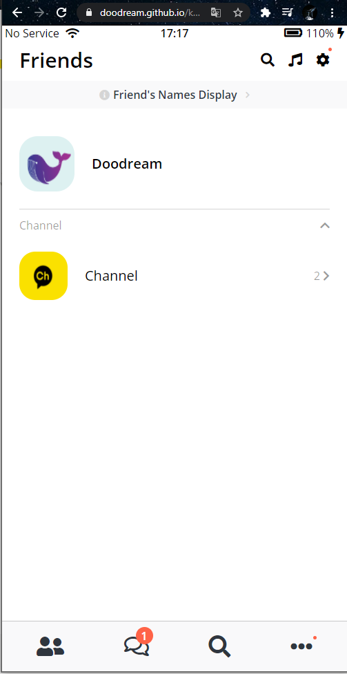Viewport: 347px width, 674px height.
Task: Open Channel list via right chevron
Action: click(326, 276)
